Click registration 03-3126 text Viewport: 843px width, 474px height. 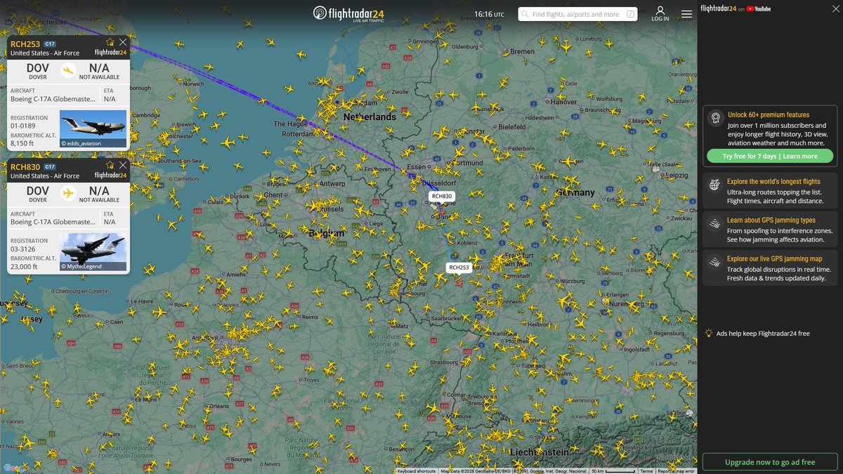click(22, 249)
